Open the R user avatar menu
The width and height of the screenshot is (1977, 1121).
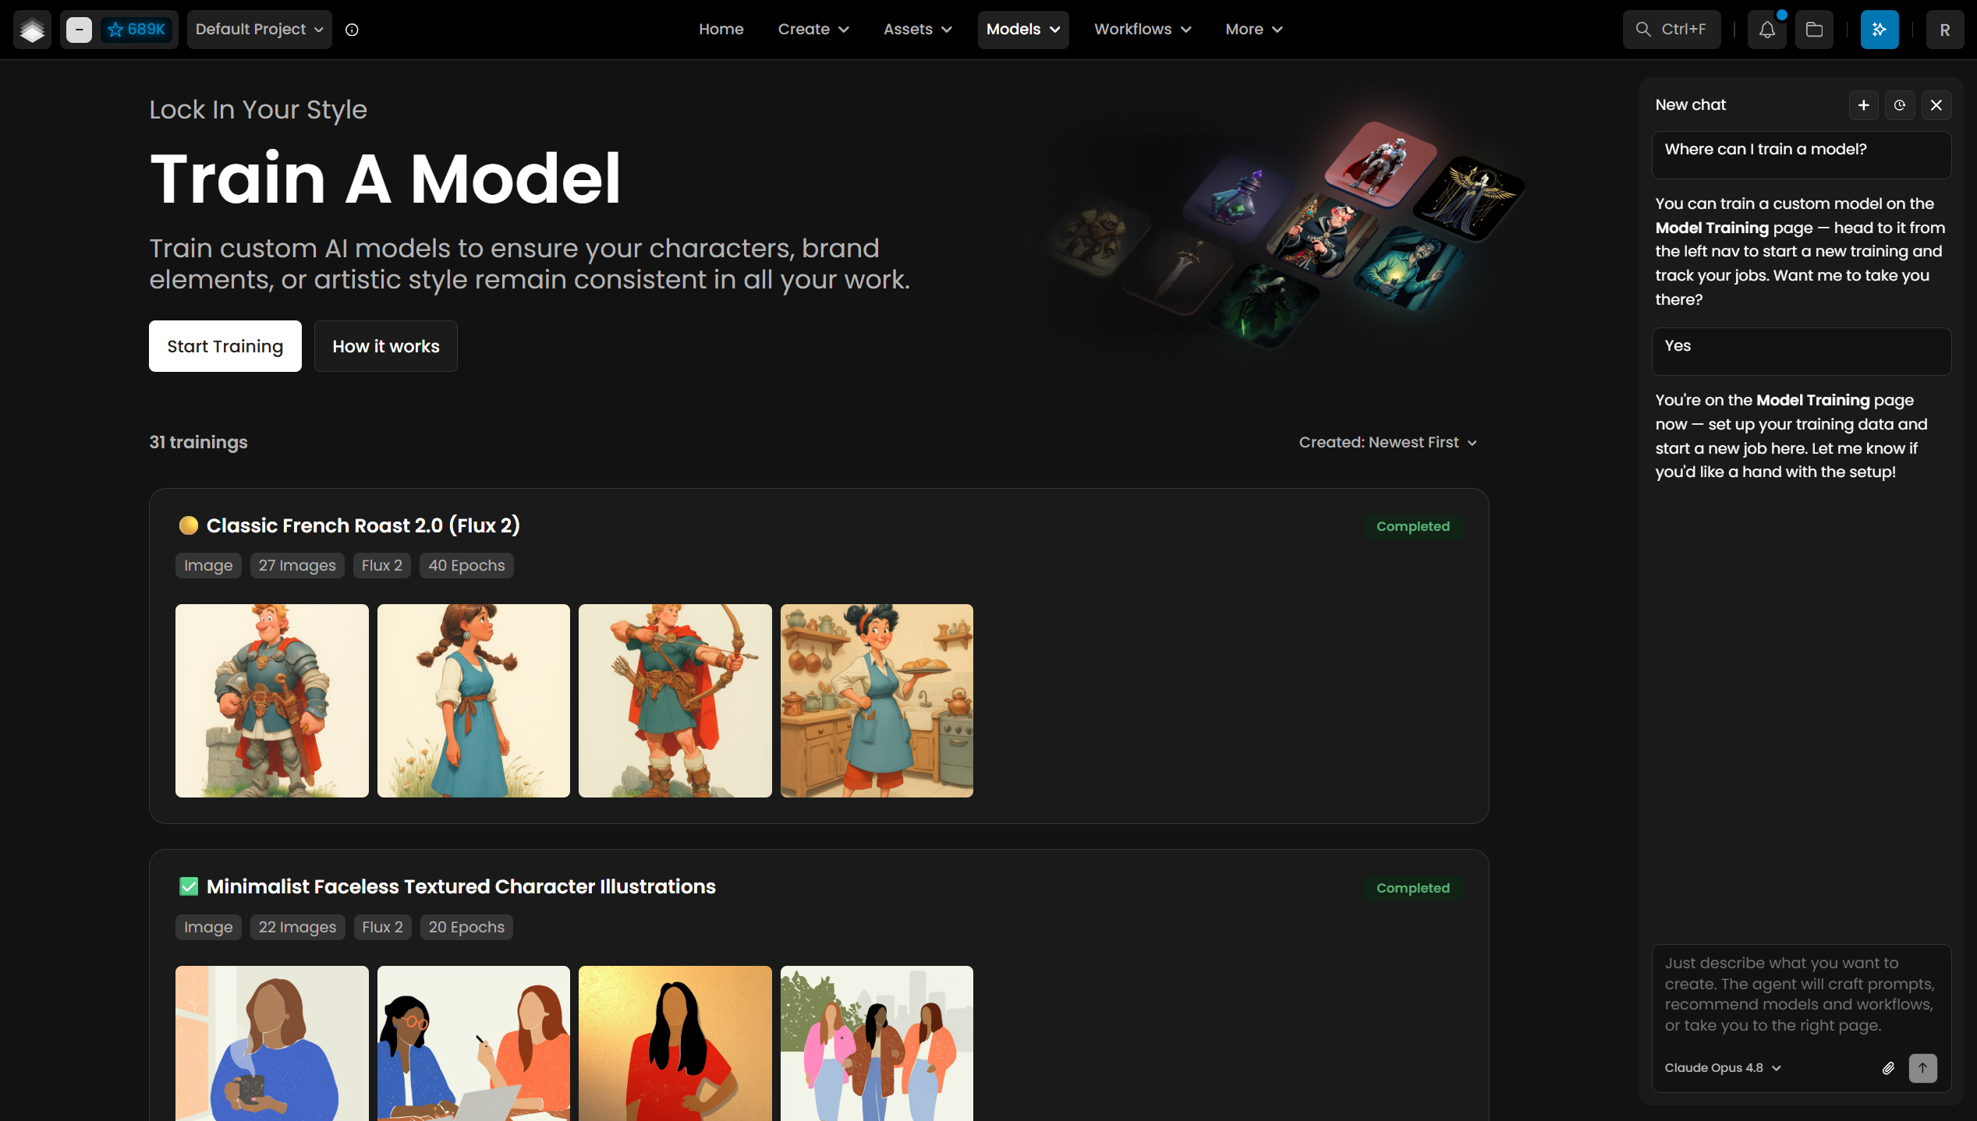click(1945, 30)
